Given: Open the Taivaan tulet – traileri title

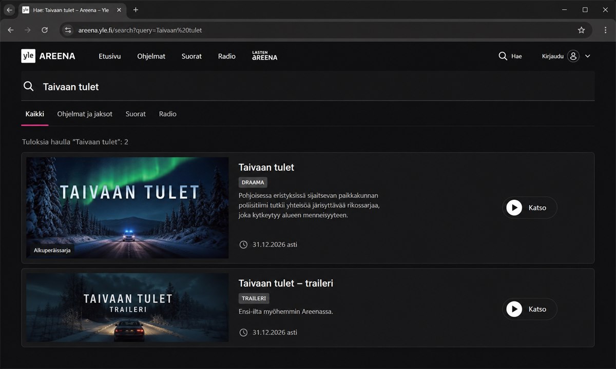Looking at the screenshot, I should click(x=286, y=283).
